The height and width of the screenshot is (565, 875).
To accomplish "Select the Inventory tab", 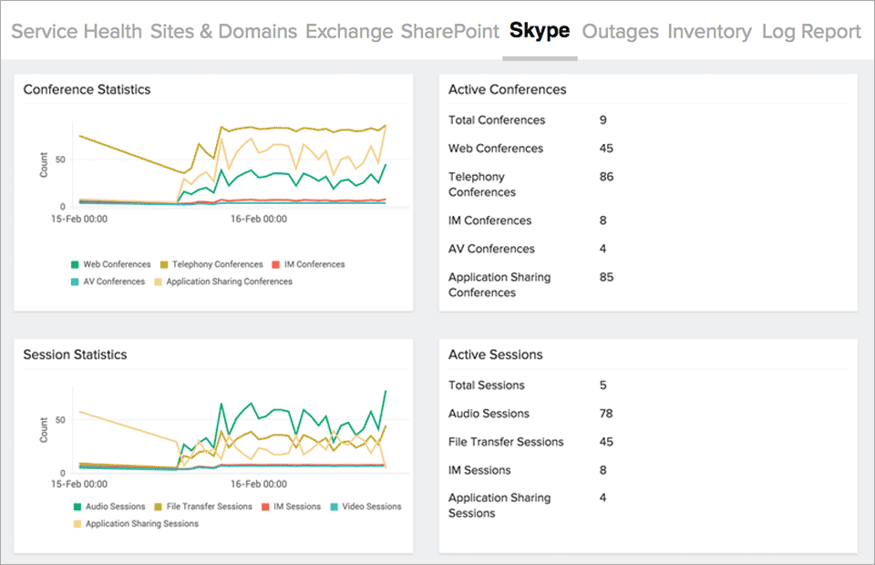I will pyautogui.click(x=710, y=30).
